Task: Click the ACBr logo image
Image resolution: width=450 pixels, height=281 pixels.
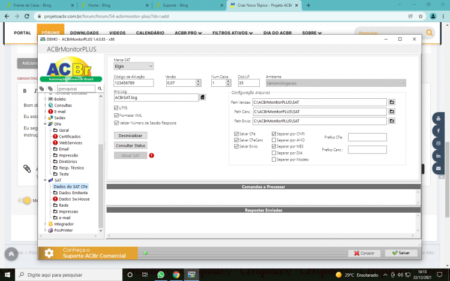Action: [71, 70]
